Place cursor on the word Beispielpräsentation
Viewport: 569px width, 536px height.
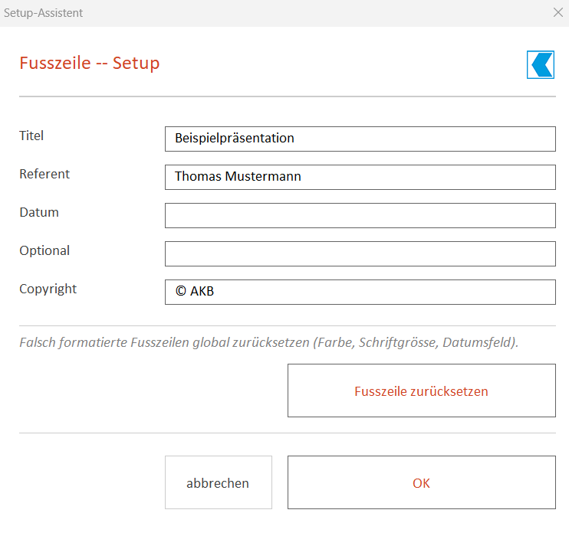pos(235,139)
